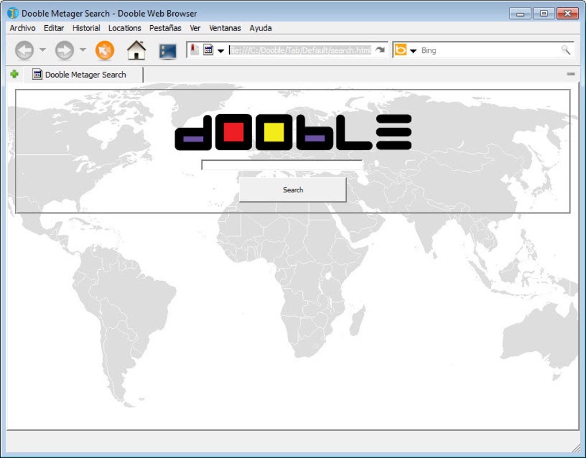Image resolution: width=586 pixels, height=458 pixels.
Task: Click the bookmark icon in the address bar
Action: [194, 49]
